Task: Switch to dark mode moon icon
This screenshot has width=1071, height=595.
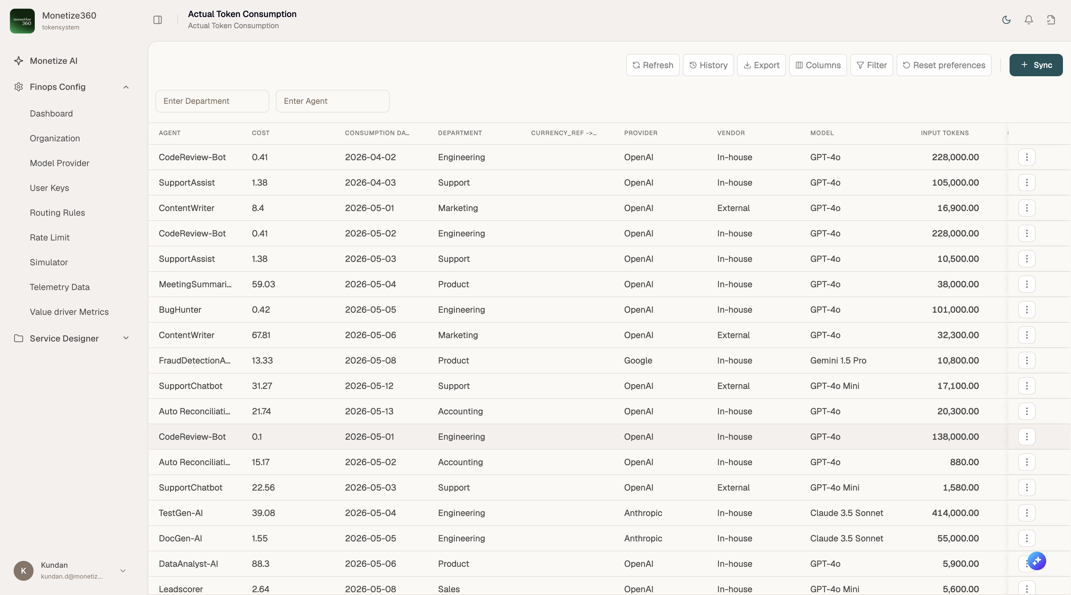Action: (1006, 20)
